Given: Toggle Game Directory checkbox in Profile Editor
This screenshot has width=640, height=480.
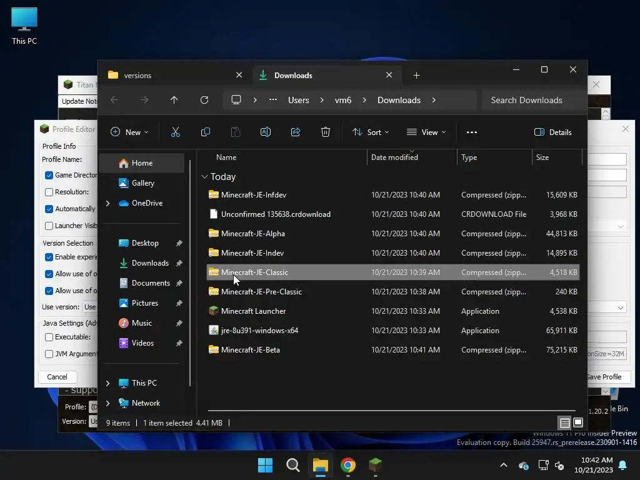Looking at the screenshot, I should (x=49, y=175).
